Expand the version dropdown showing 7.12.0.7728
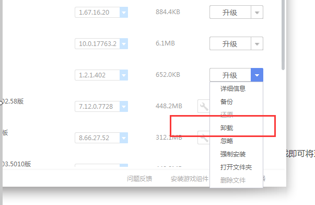This screenshot has width=315, height=205. coord(124,107)
